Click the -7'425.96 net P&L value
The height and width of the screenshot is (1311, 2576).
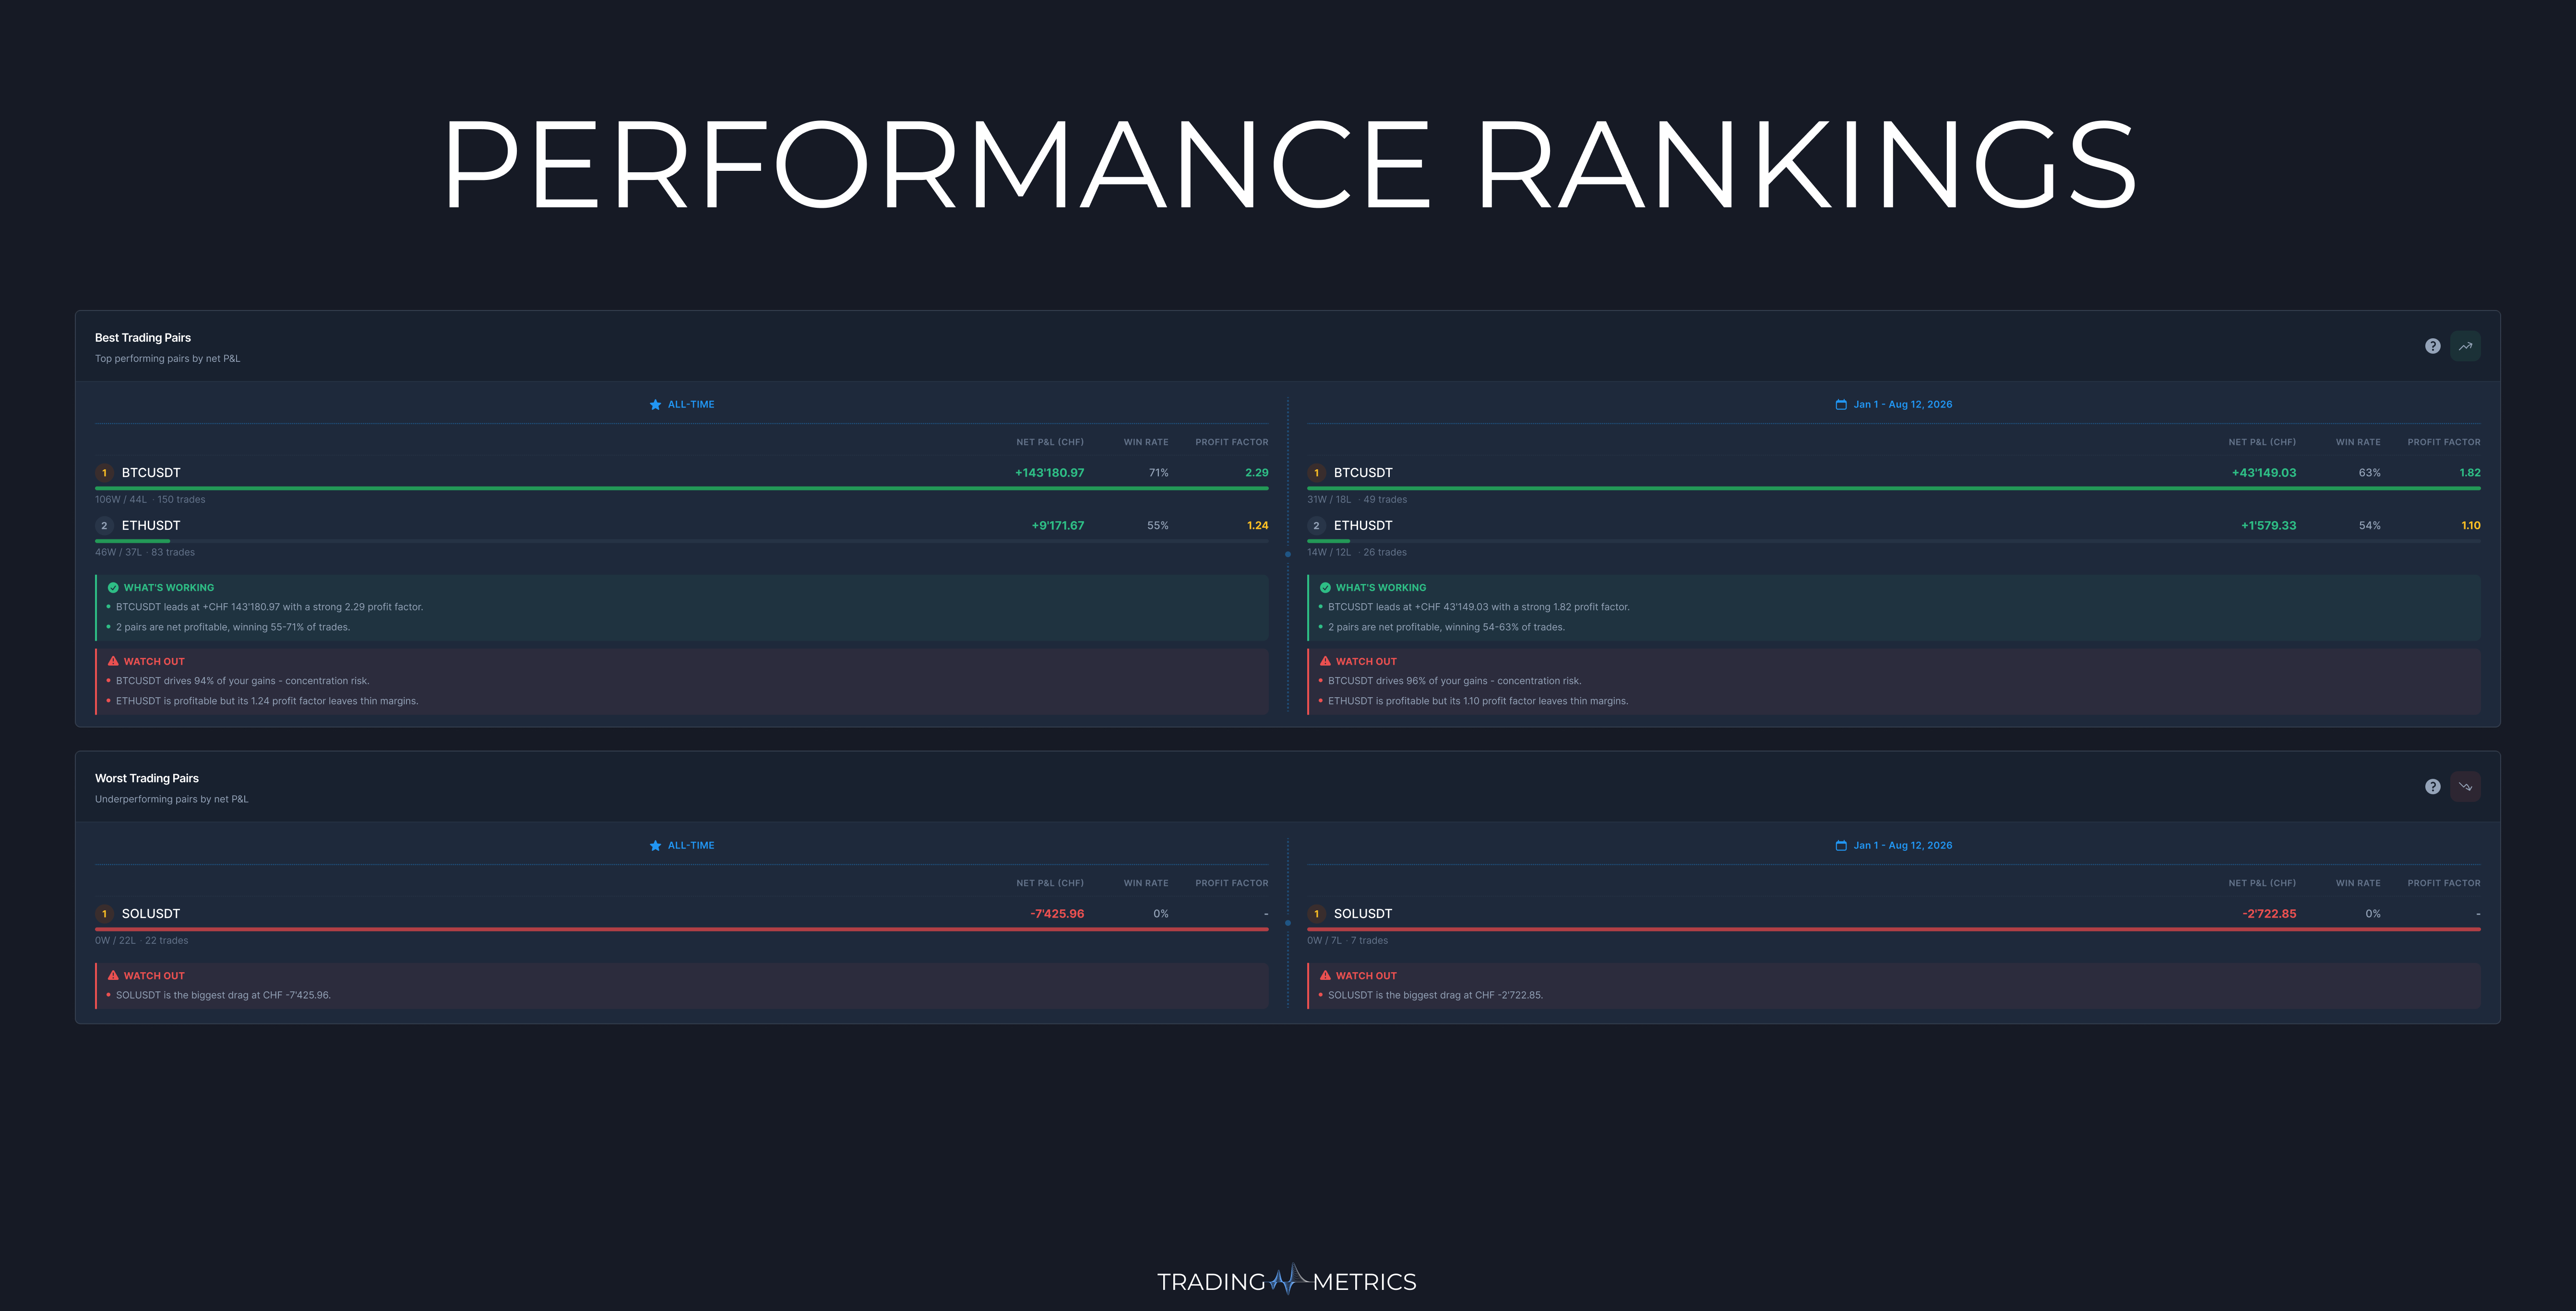point(1057,914)
